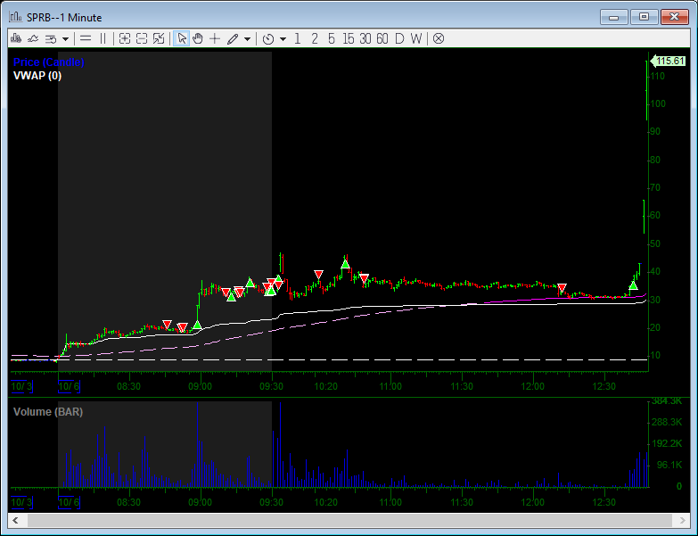Click the red sell marker near 10:15
Image resolution: width=698 pixels, height=536 pixels.
(318, 274)
